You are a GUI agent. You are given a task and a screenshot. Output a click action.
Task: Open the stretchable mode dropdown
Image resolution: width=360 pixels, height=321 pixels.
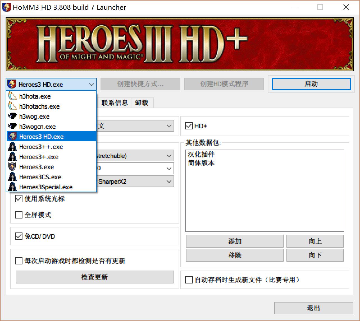coord(169,156)
